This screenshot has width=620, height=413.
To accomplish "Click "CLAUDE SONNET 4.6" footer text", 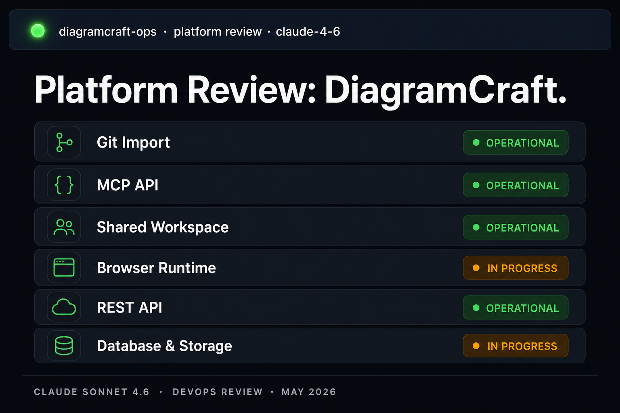I will point(92,392).
